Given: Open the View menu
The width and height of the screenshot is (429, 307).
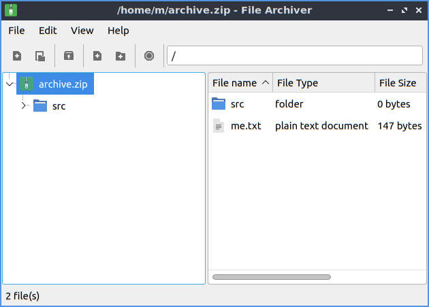Looking at the screenshot, I should click(x=82, y=31).
